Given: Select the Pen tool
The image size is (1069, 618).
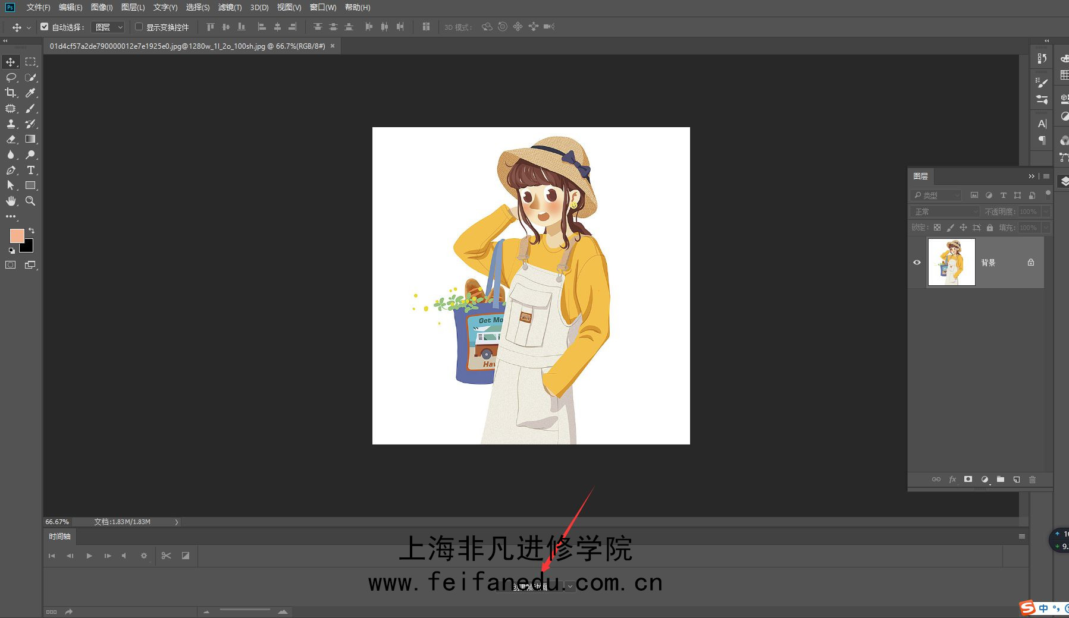Looking at the screenshot, I should tap(11, 170).
